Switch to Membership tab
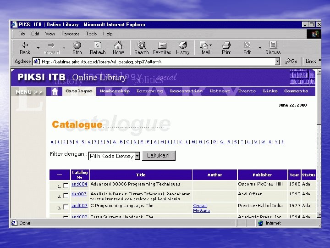The height and width of the screenshot is (248, 330). (115, 91)
